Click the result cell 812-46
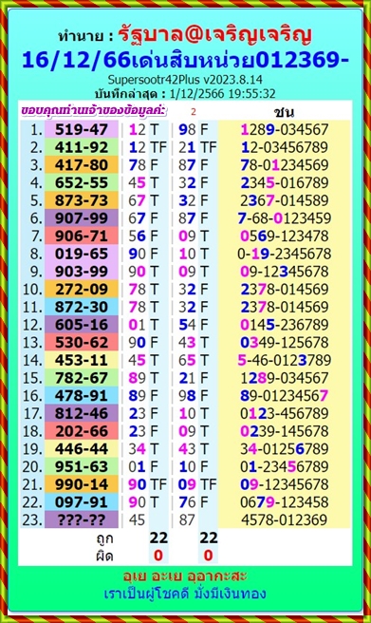 (82, 414)
